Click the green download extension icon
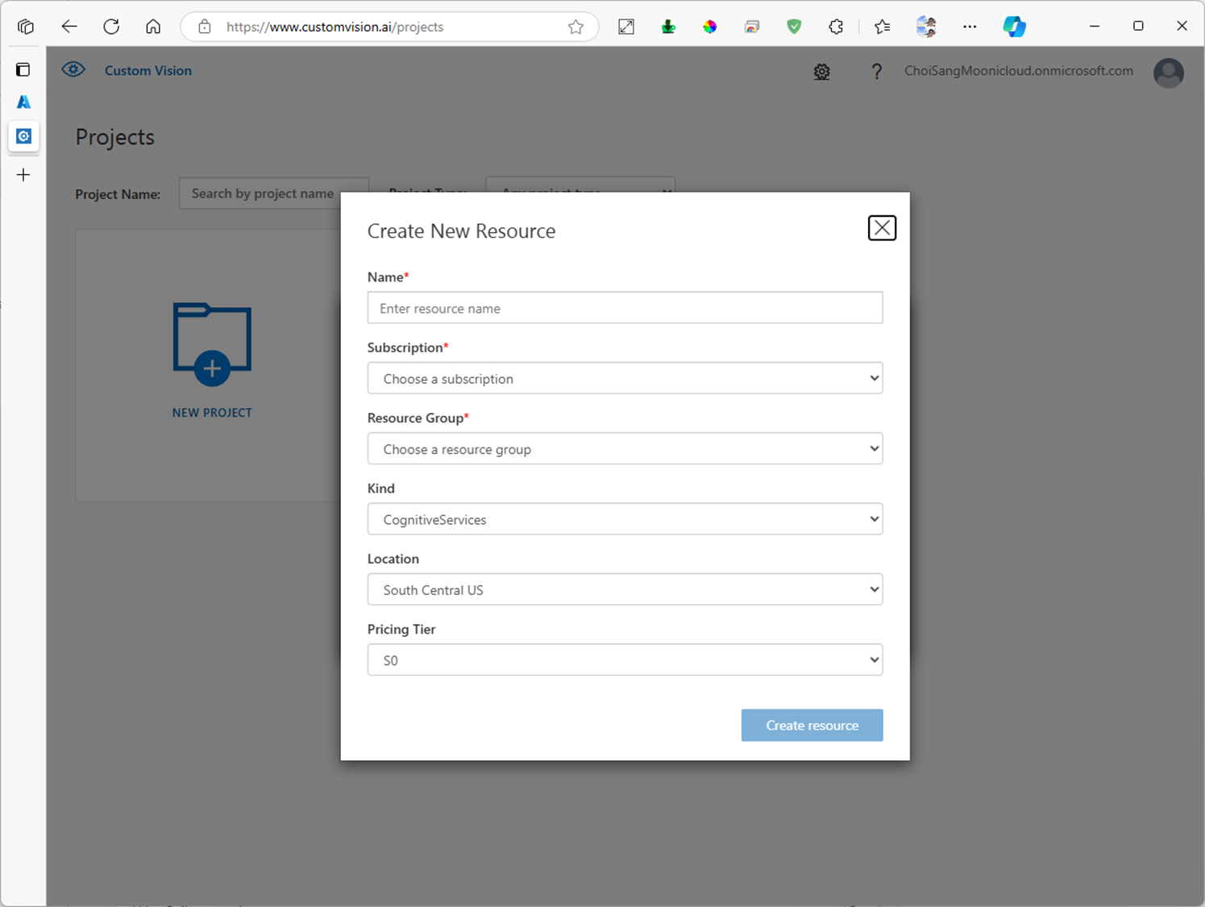This screenshot has height=907, width=1205. tap(668, 27)
